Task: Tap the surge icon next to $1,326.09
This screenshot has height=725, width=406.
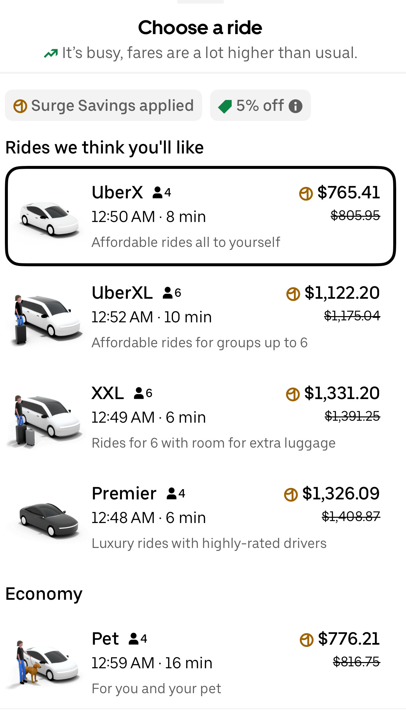Action: click(x=291, y=494)
